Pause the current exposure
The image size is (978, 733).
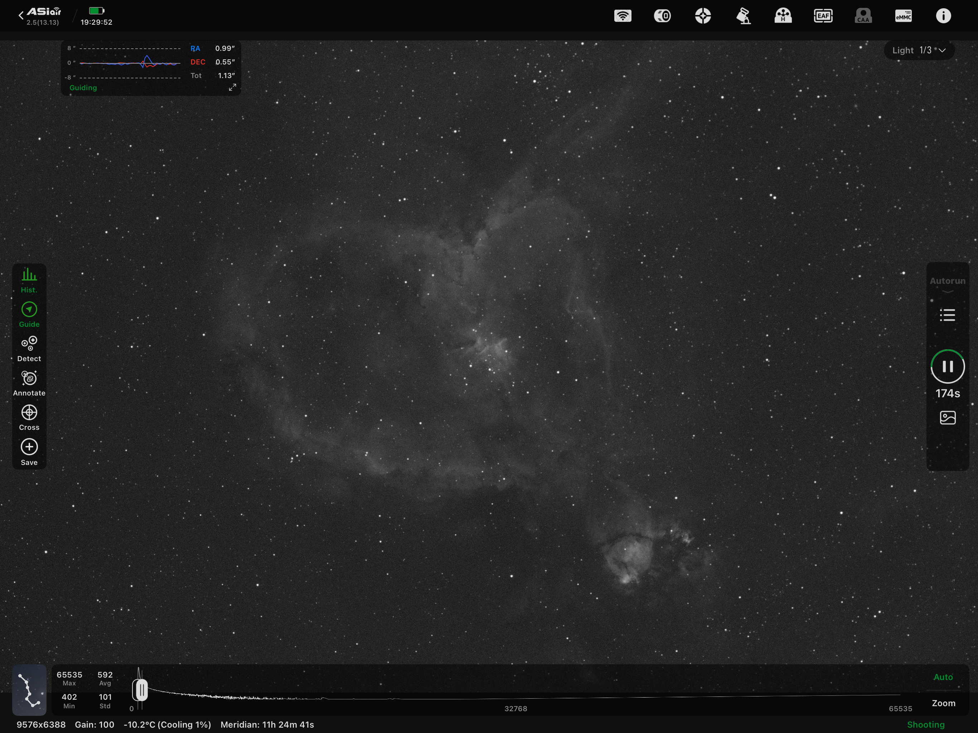coord(948,366)
